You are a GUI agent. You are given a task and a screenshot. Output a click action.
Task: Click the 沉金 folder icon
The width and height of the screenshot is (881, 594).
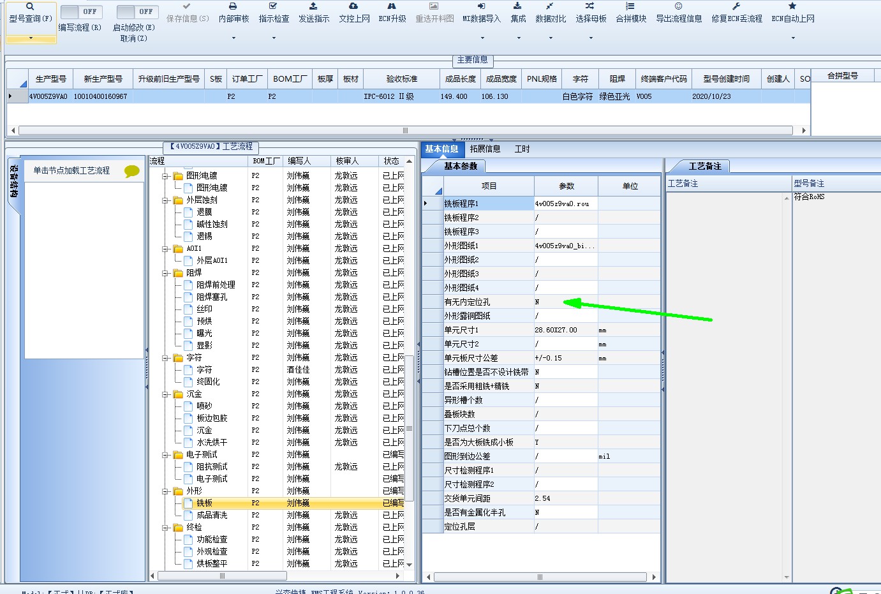coord(178,394)
